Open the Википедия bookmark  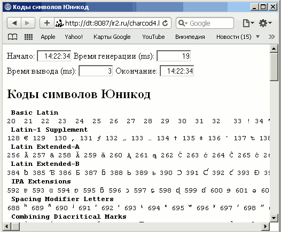pos(190,37)
